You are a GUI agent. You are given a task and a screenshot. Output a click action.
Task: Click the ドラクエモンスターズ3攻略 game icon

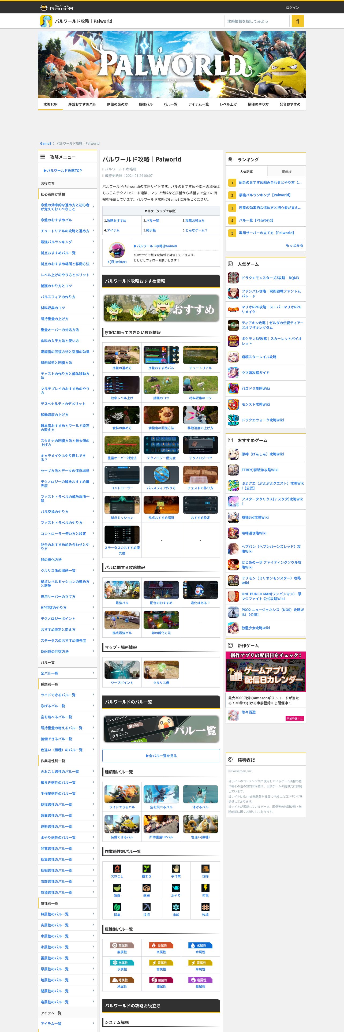coord(233,278)
